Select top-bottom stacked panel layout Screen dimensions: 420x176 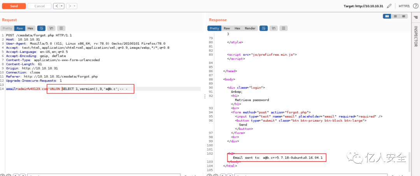click(x=395, y=17)
